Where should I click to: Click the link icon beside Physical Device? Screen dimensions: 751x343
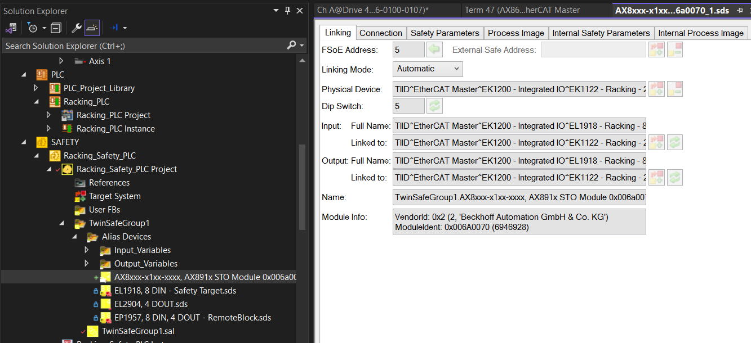tap(656, 89)
